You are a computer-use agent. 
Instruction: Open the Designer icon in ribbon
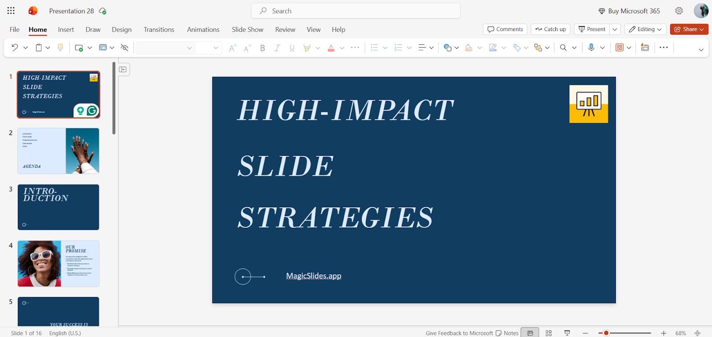click(x=645, y=48)
